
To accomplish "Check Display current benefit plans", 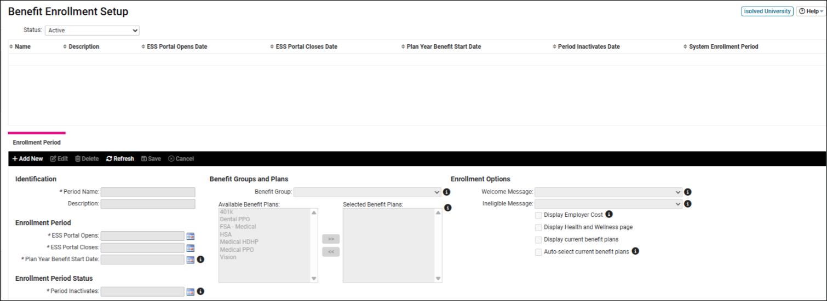I will click(539, 240).
